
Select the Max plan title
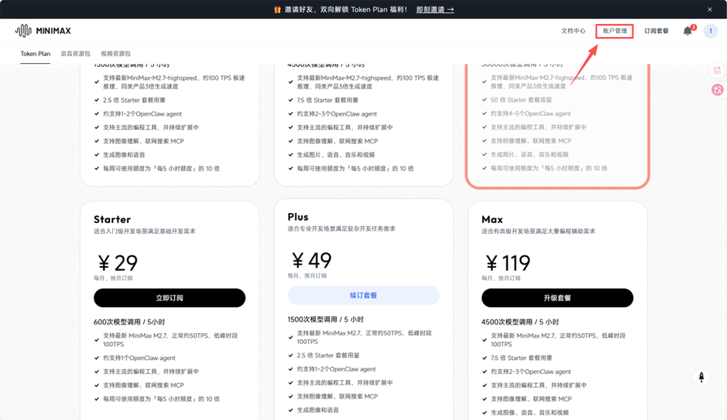tap(492, 219)
